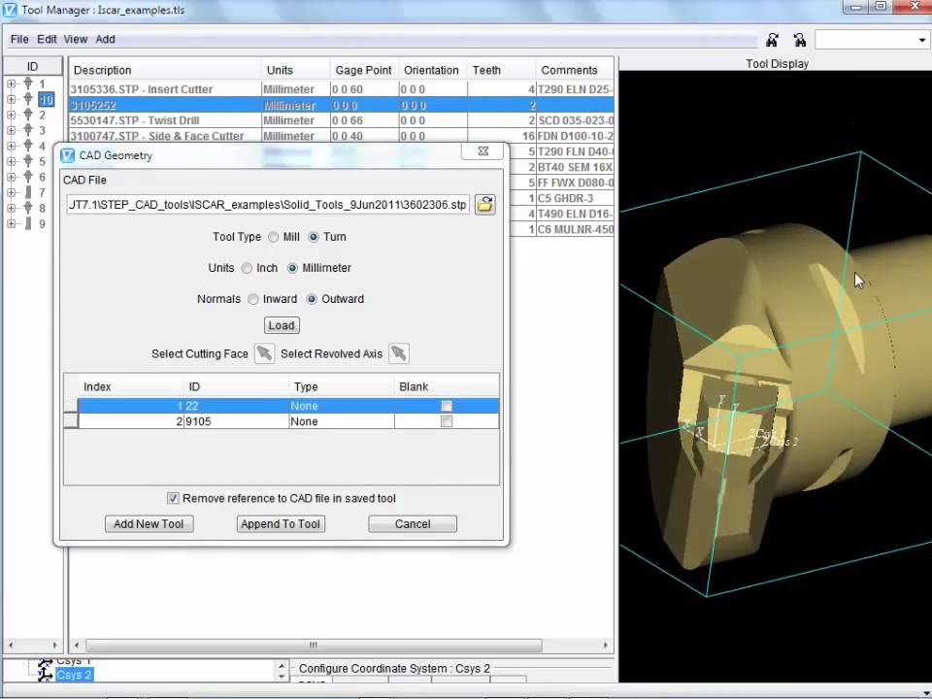Open the CAD file browse folder icon
Image resolution: width=932 pixels, height=699 pixels.
(485, 205)
